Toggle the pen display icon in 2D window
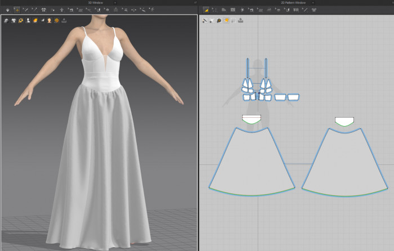Image resolution: width=394 pixels, height=251 pixels. [204, 21]
